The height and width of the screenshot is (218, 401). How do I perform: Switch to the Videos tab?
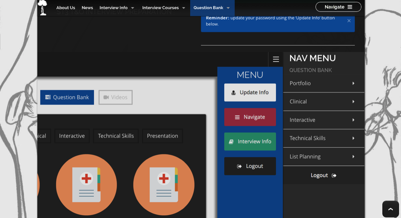(115, 97)
